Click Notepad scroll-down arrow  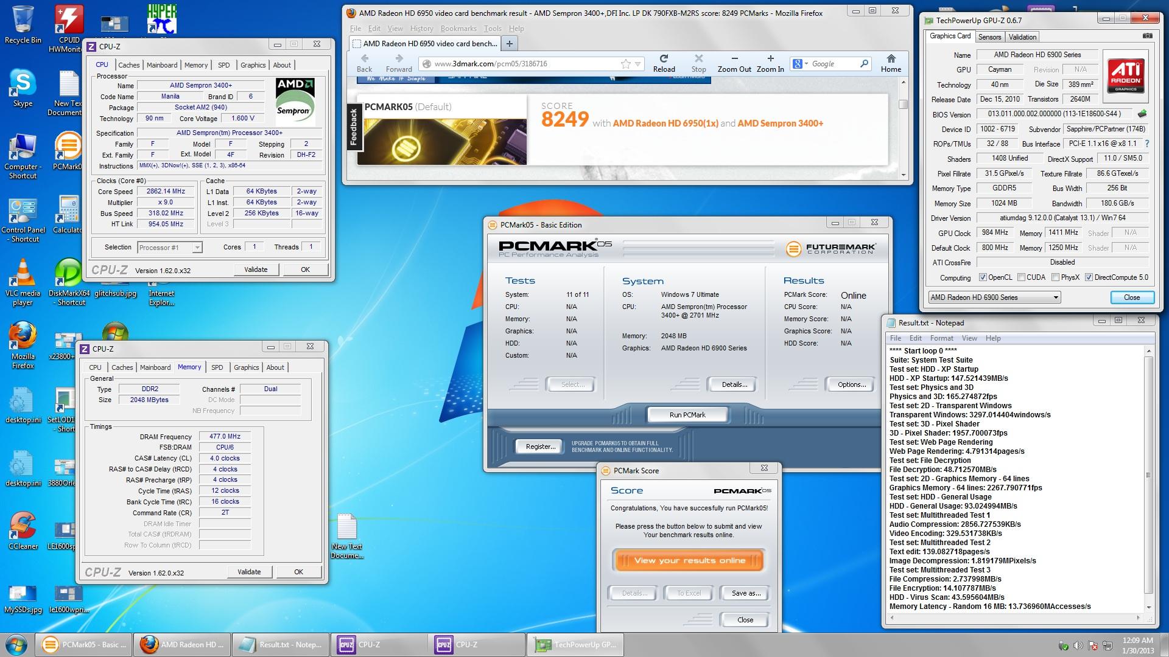tap(1148, 607)
